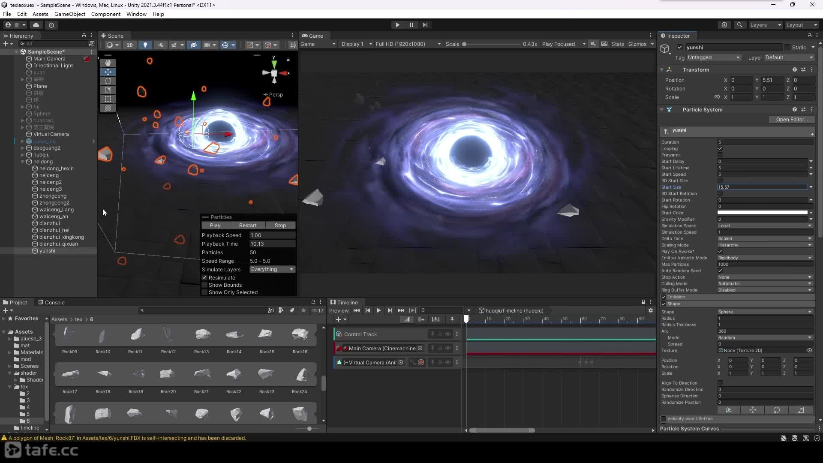
Task: Uncheck the Resimulate option
Action: pos(204,278)
